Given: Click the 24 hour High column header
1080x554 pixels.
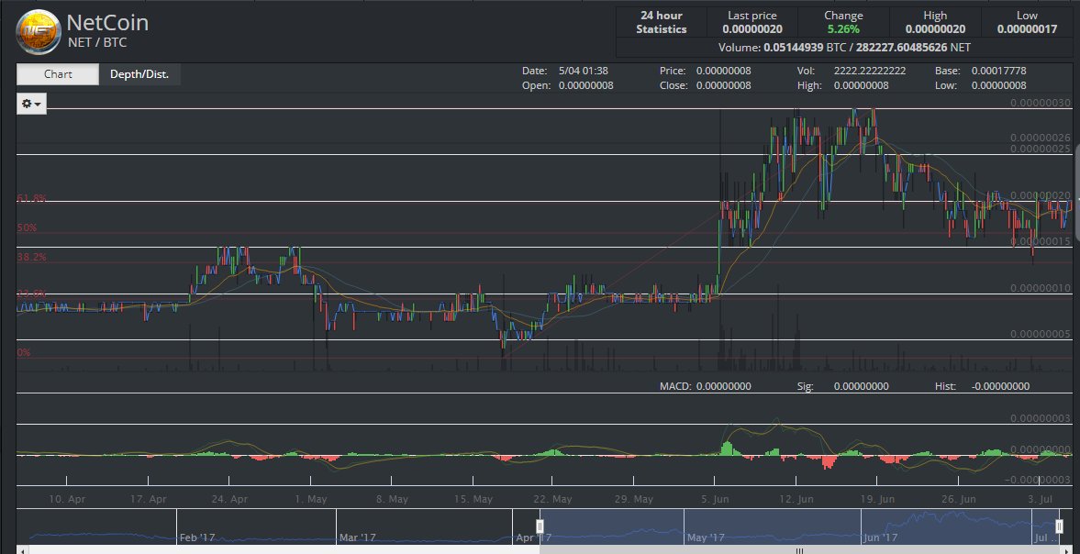Looking at the screenshot, I should [935, 16].
